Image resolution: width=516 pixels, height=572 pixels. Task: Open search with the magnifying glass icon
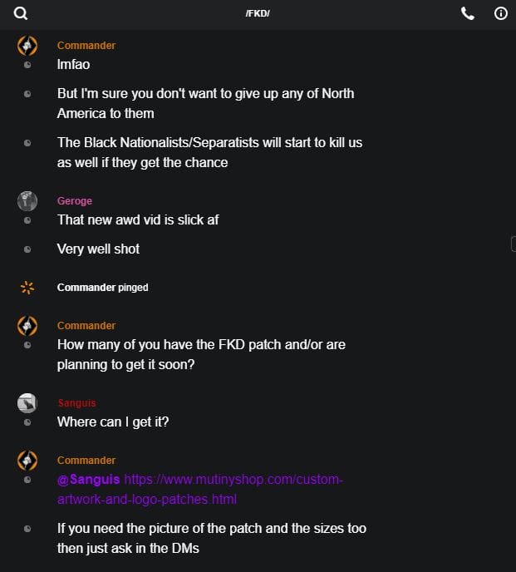coord(21,13)
